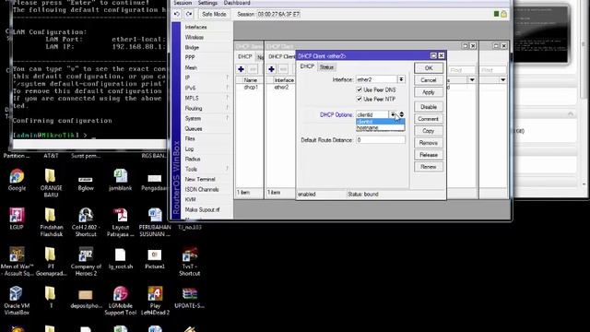Screen dimensions: 590x332
Task: Open the Dashboard menu
Action: point(237,3)
